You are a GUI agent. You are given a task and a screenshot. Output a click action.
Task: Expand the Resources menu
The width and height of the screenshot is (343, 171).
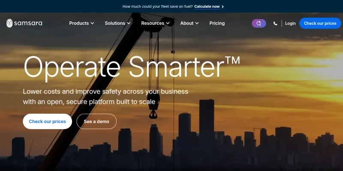point(155,23)
